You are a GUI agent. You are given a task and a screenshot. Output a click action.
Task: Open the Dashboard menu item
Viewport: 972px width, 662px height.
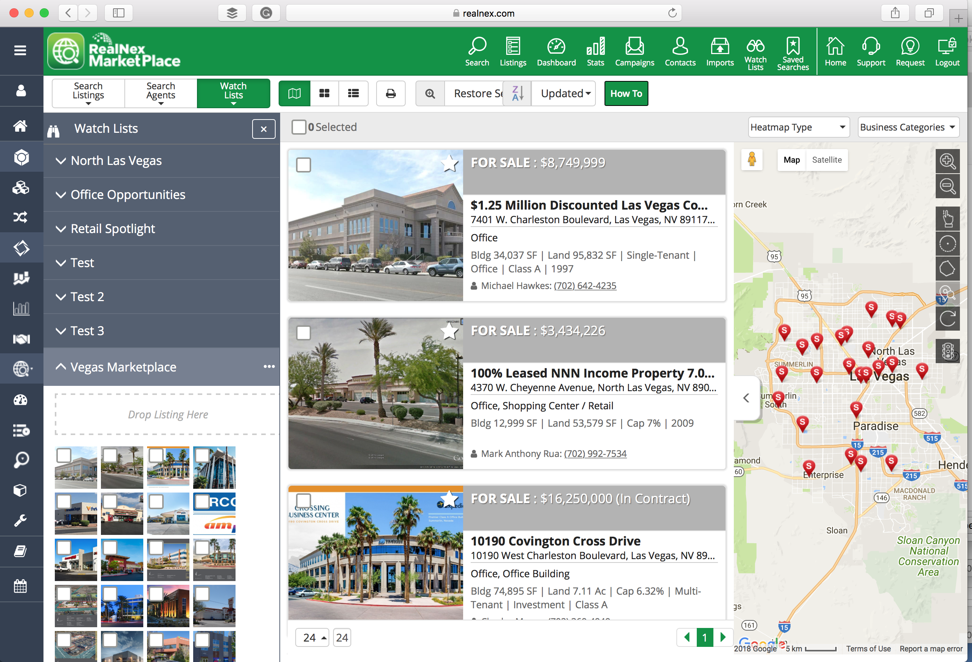coord(556,51)
